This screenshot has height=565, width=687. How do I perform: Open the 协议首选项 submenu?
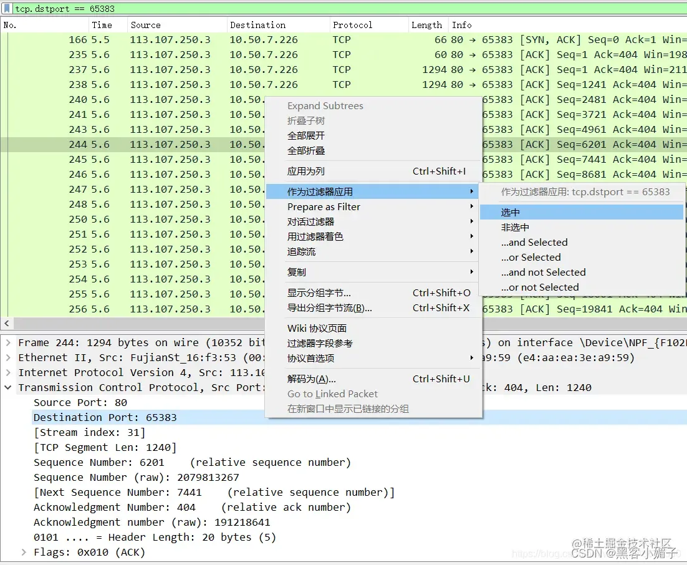373,358
